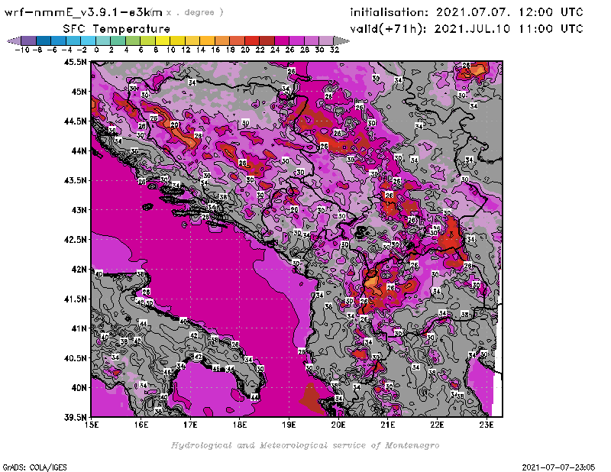Click the 'initialisation: 2021.07.07. 12:00 UTC' text
Screen dimensions: 611x472
(467, 12)
